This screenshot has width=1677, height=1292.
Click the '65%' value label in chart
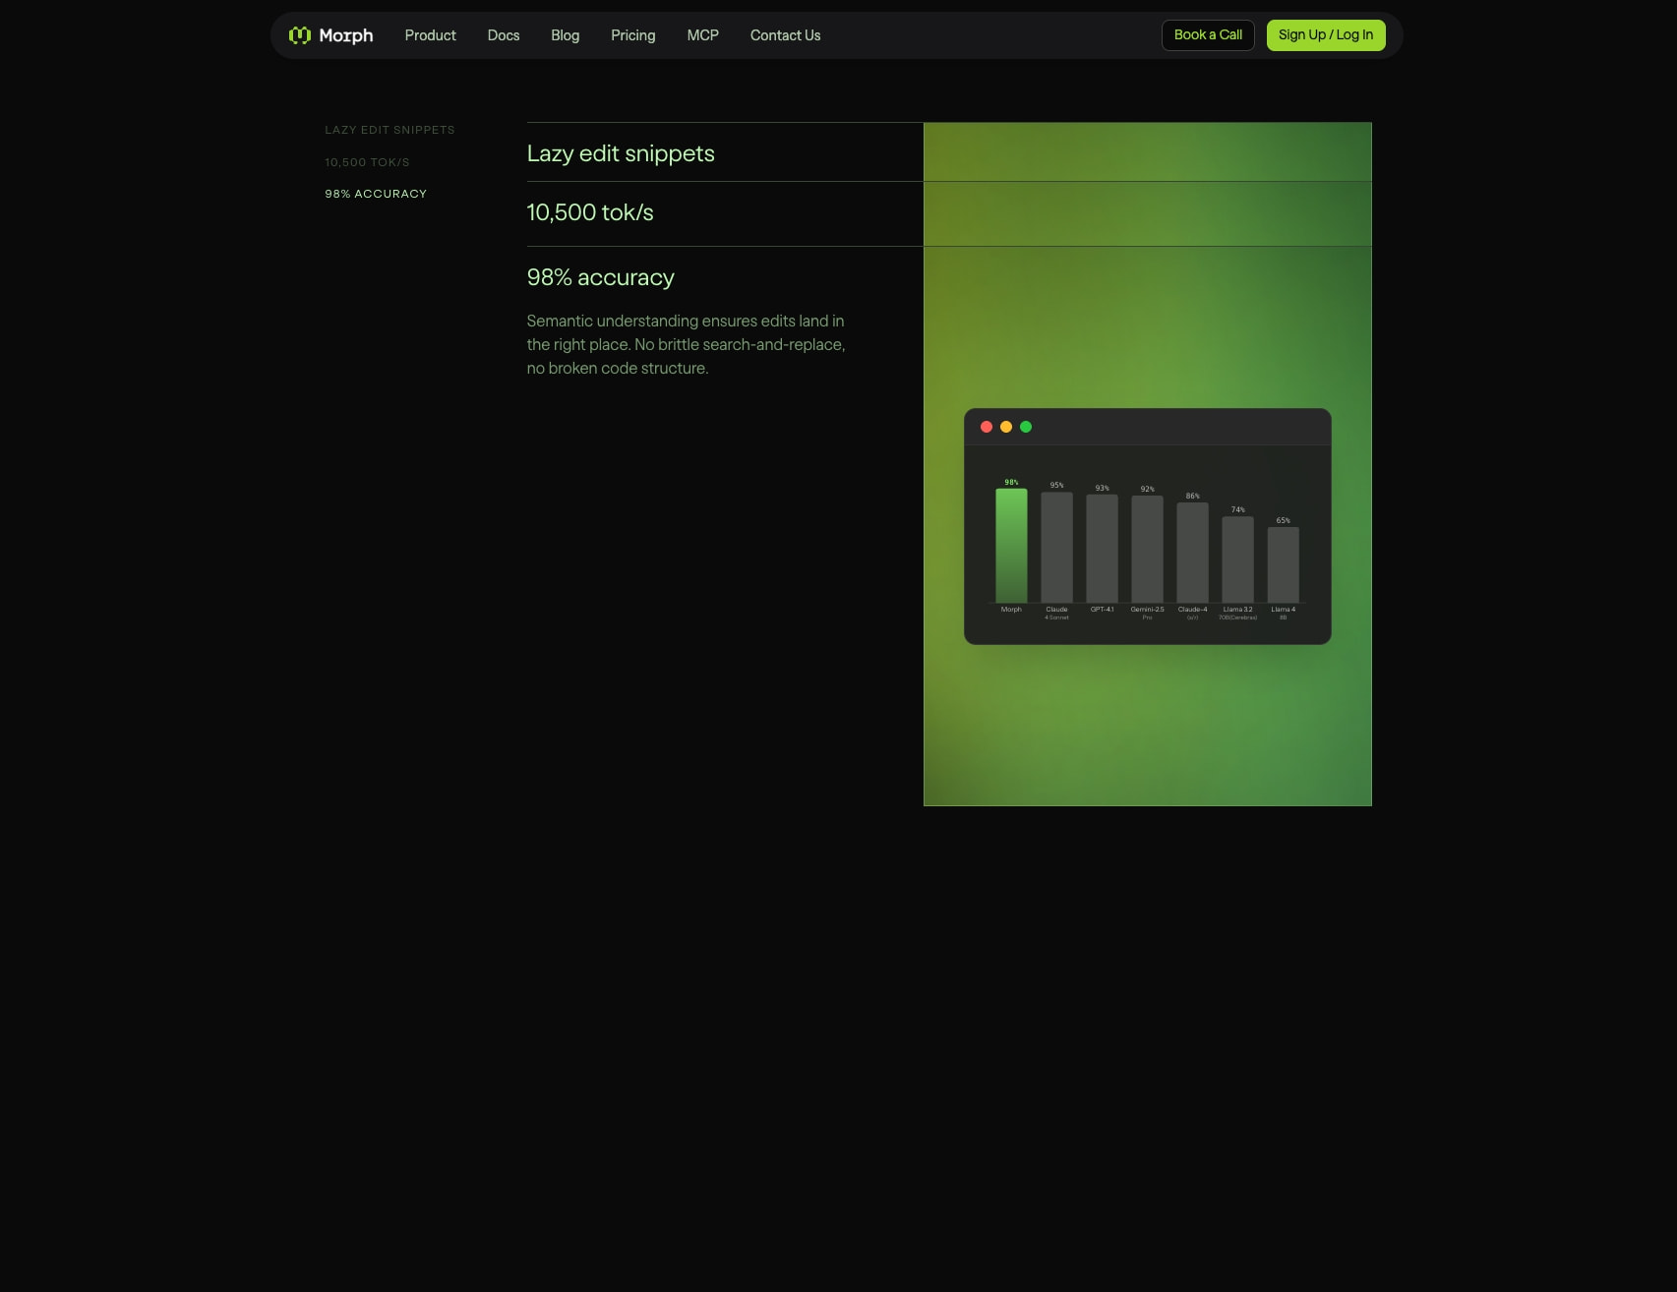pyautogui.click(x=1283, y=520)
